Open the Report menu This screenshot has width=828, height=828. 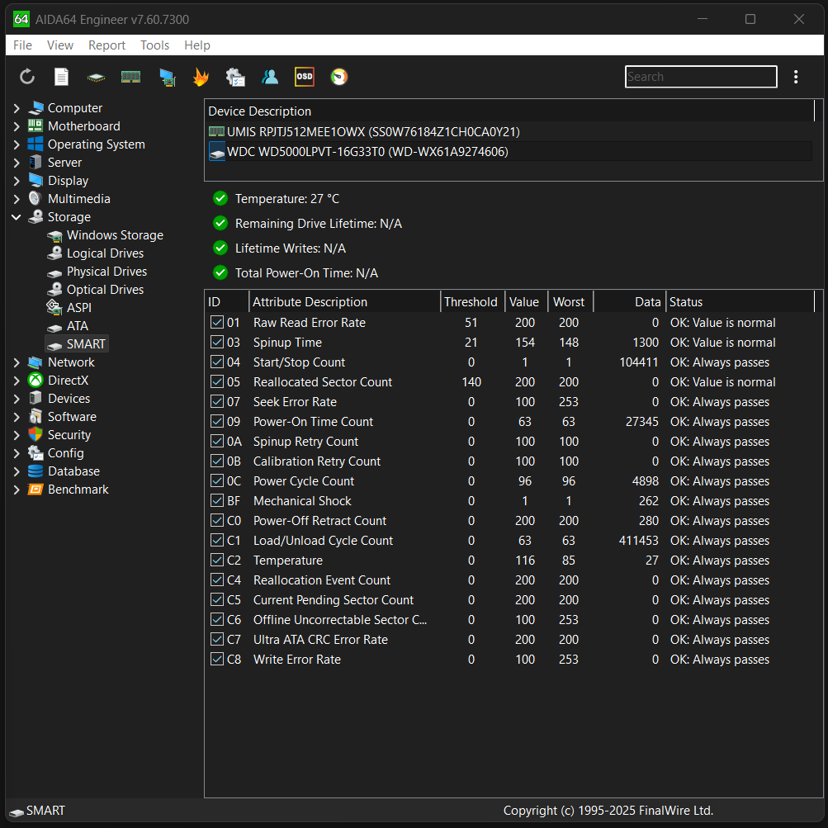coord(106,45)
